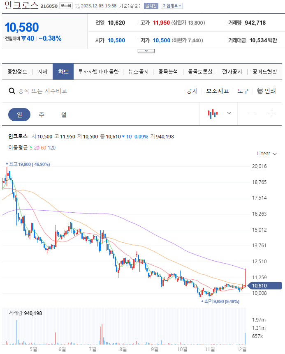Select the 일 daily period

(19, 115)
